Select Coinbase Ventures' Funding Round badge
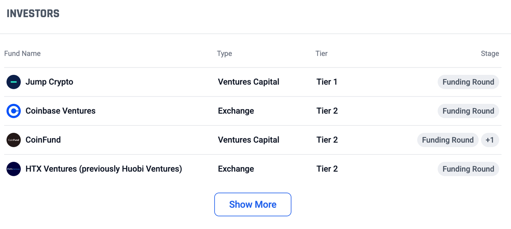The image size is (511, 229). [x=468, y=111]
